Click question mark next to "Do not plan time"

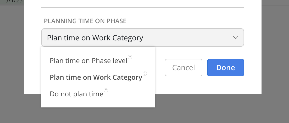(106, 90)
